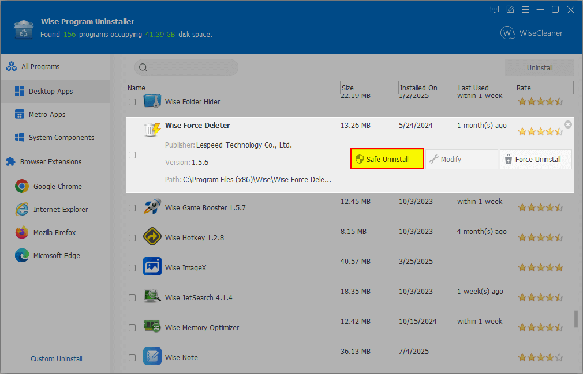Sort the list by Size column
Image resolution: width=583 pixels, height=374 pixels.
tap(369, 88)
